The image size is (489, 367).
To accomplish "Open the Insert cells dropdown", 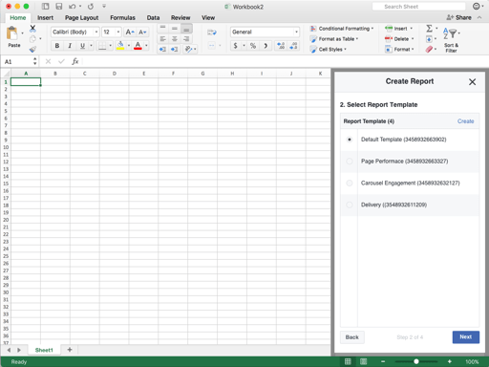I will 399,29.
